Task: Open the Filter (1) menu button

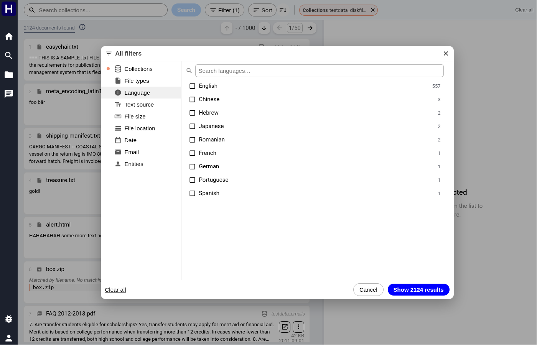Action: (224, 10)
